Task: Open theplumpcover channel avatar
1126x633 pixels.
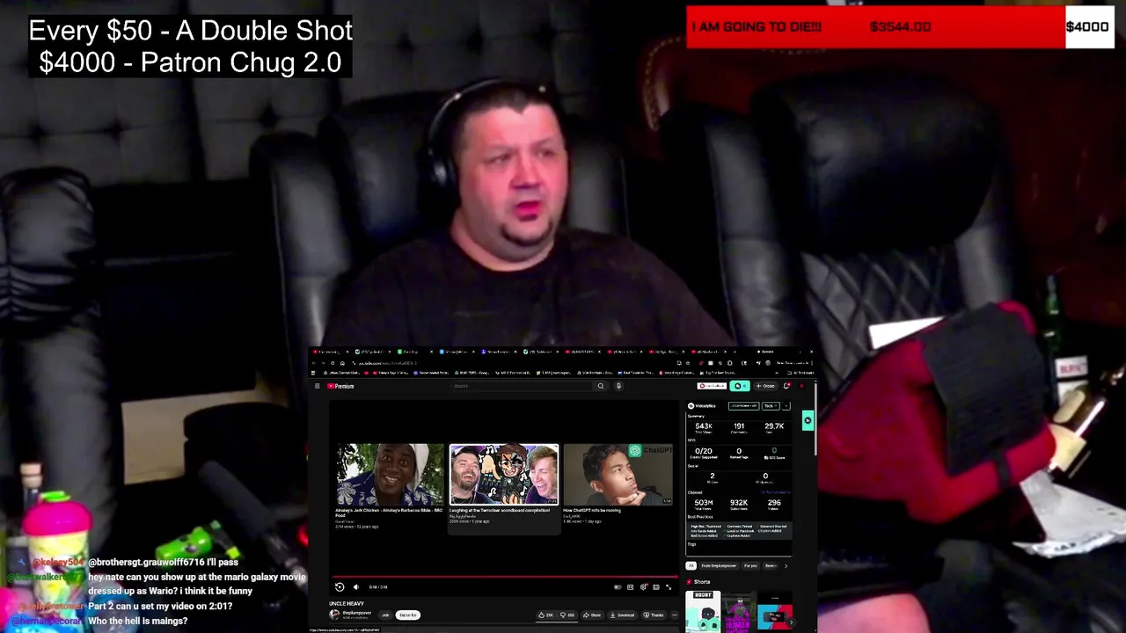Action: [x=334, y=615]
